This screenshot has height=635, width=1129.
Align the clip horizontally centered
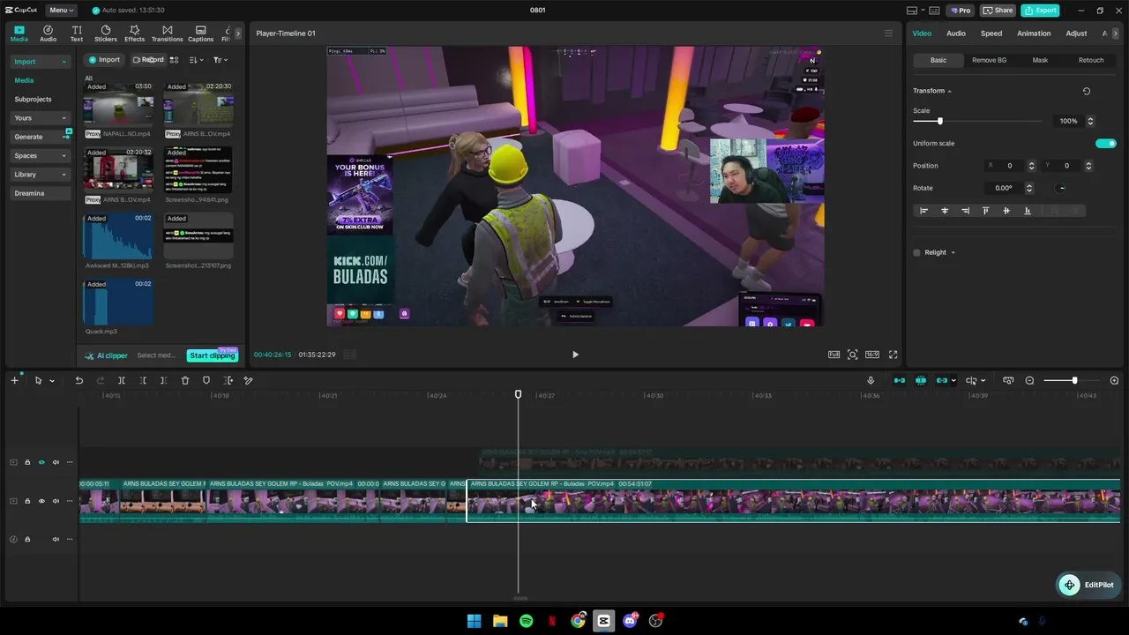pyautogui.click(x=945, y=211)
